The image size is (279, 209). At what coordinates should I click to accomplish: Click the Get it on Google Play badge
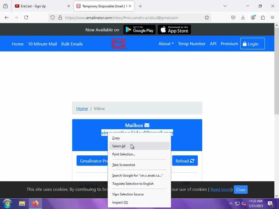tap(139, 29)
